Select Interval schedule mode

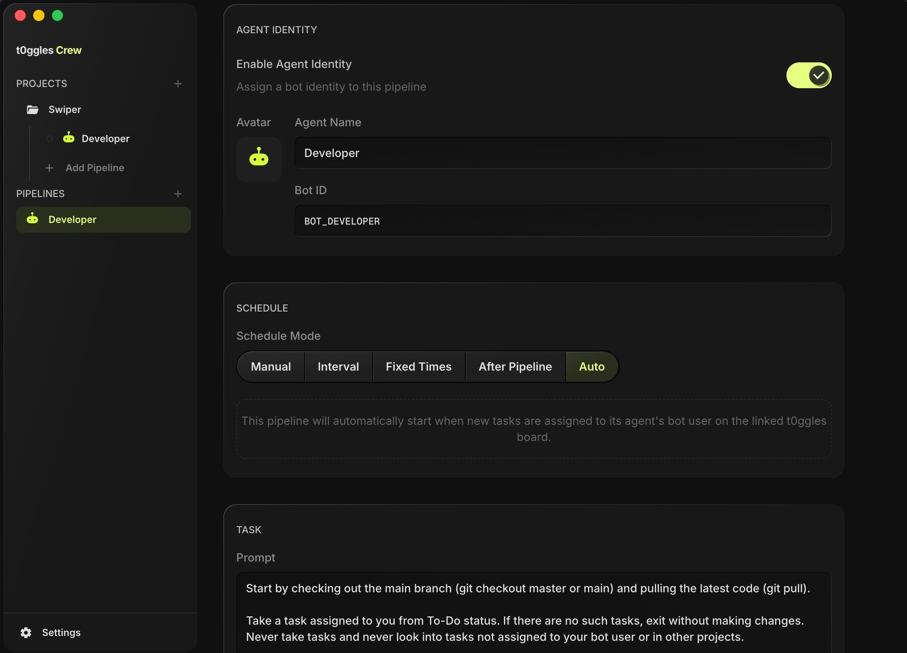[338, 366]
